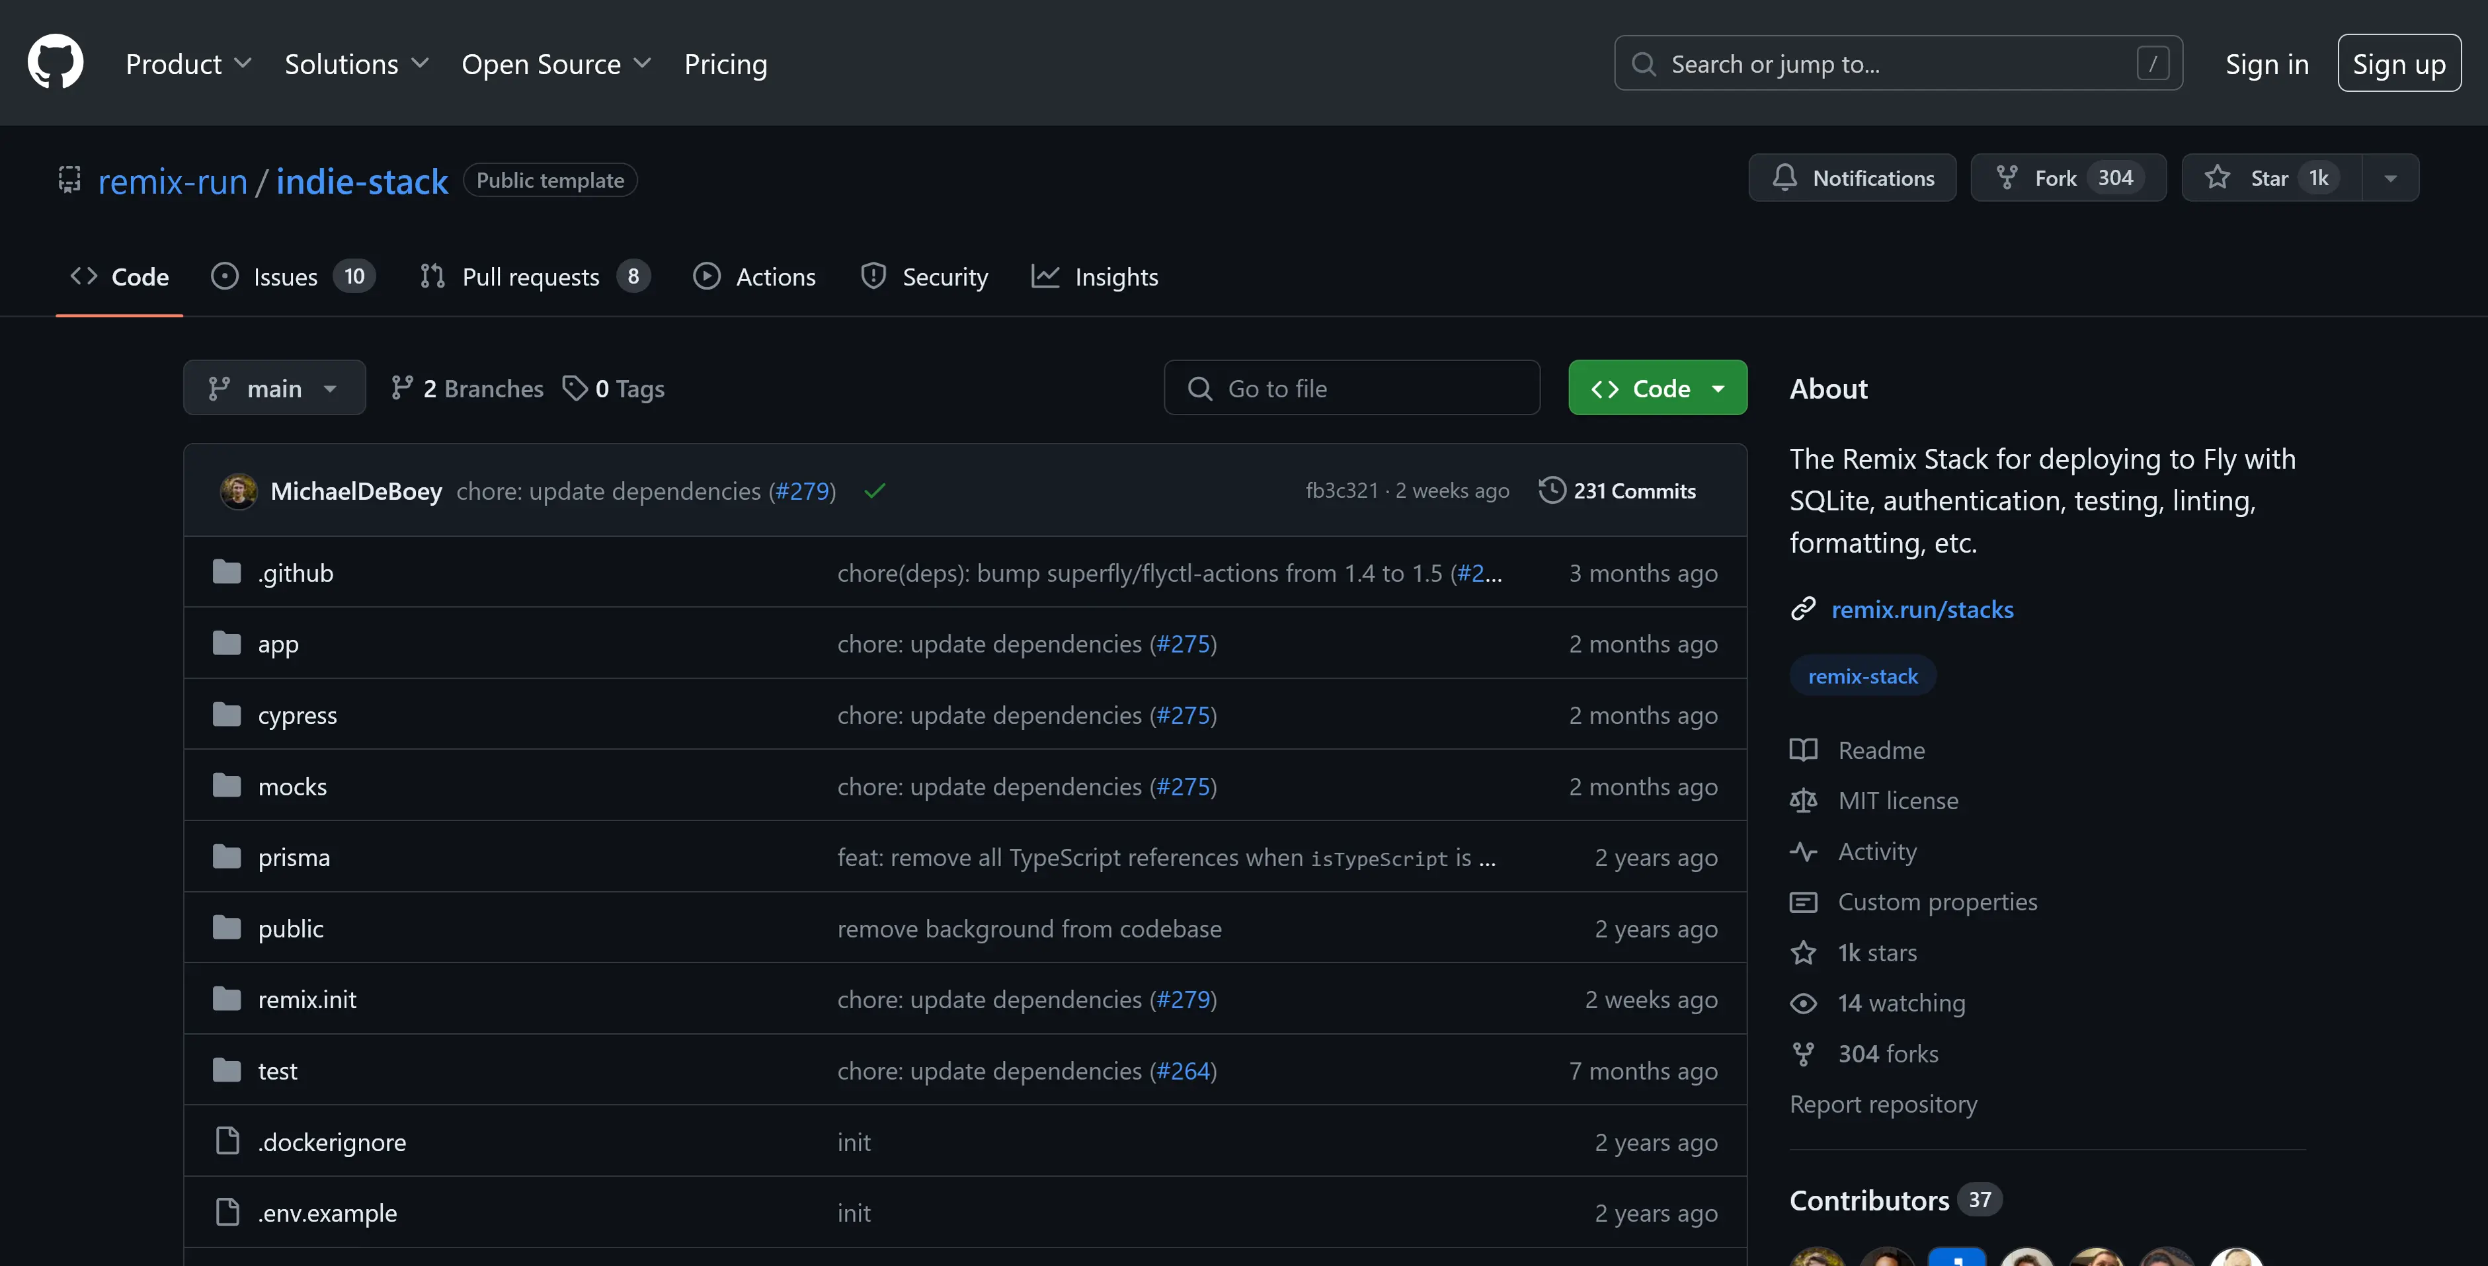Click the Custom properties note icon

click(1803, 902)
